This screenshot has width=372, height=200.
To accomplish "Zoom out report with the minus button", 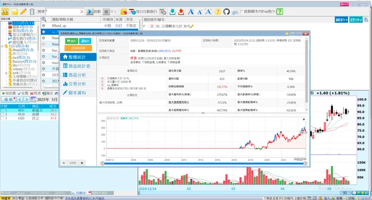I will 64,163.
